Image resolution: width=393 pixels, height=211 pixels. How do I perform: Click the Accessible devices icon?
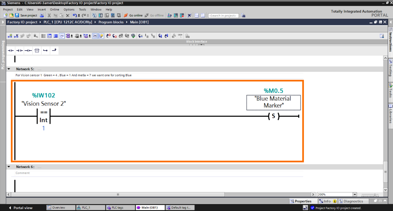[x=170, y=15]
